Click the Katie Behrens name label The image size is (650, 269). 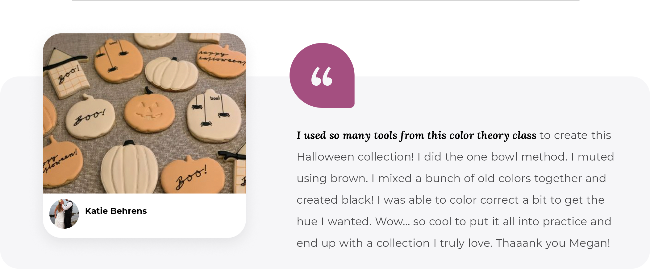click(x=116, y=211)
